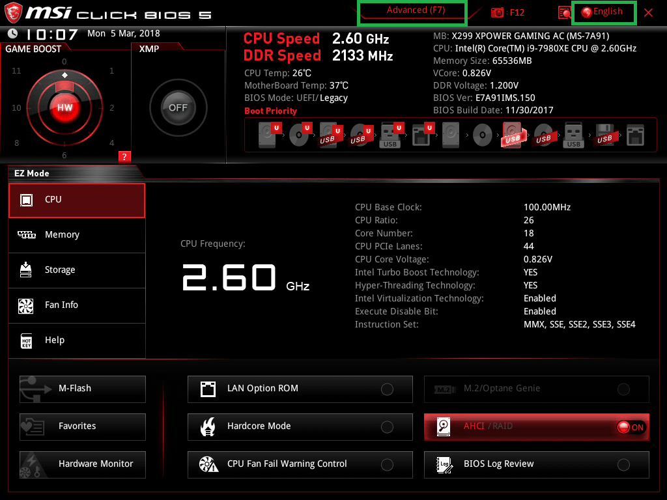The image size is (667, 500).
Task: Click the MSI dragon shield logo
Action: [13, 12]
